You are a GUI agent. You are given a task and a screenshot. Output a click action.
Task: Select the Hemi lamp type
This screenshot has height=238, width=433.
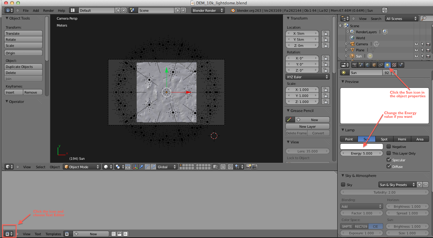point(402,139)
